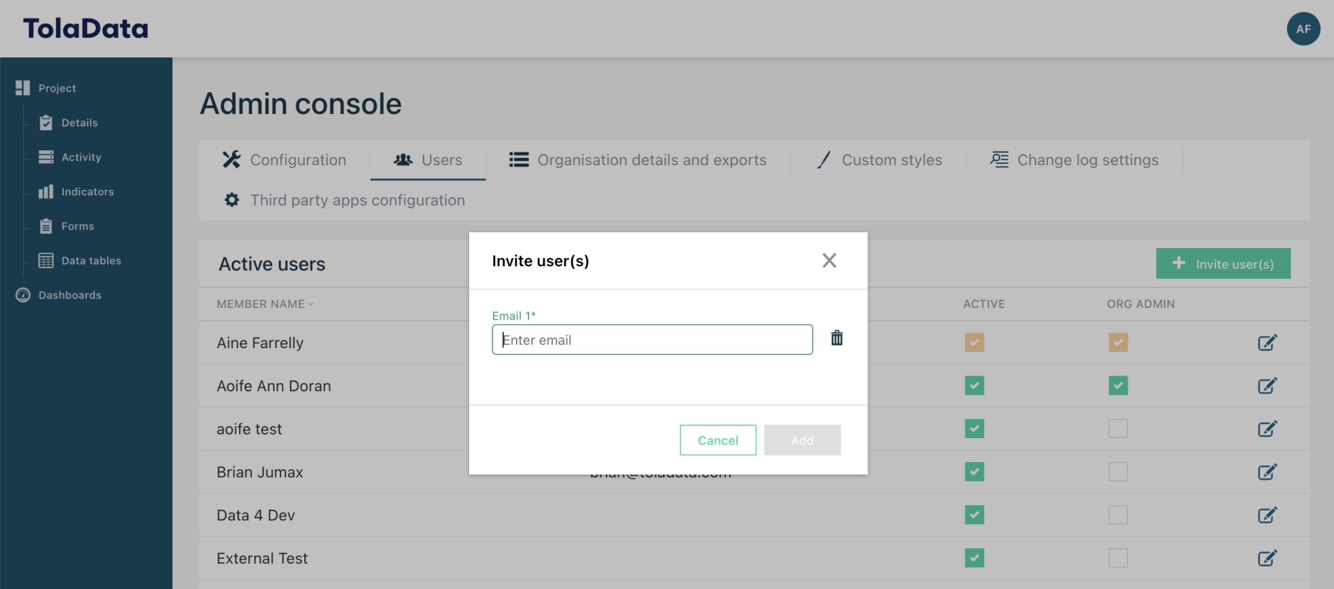Open the Custom styles tab
This screenshot has height=589, width=1334.
point(879,160)
